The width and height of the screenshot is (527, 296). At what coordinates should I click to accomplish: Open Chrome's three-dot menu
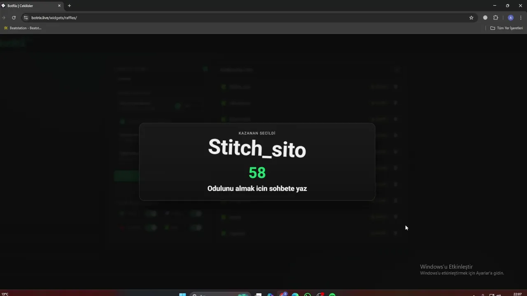[521, 18]
